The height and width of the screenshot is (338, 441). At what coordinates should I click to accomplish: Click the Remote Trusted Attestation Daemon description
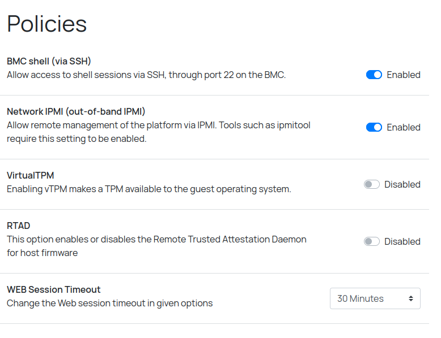(x=156, y=246)
